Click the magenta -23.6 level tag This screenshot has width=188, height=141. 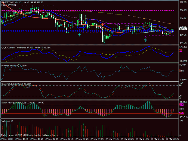(182, 113)
